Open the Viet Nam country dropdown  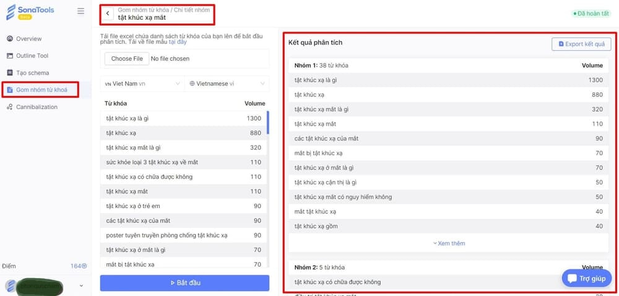pos(142,84)
